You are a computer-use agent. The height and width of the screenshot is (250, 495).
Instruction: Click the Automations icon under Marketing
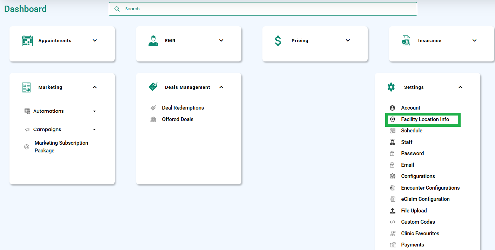click(x=27, y=111)
